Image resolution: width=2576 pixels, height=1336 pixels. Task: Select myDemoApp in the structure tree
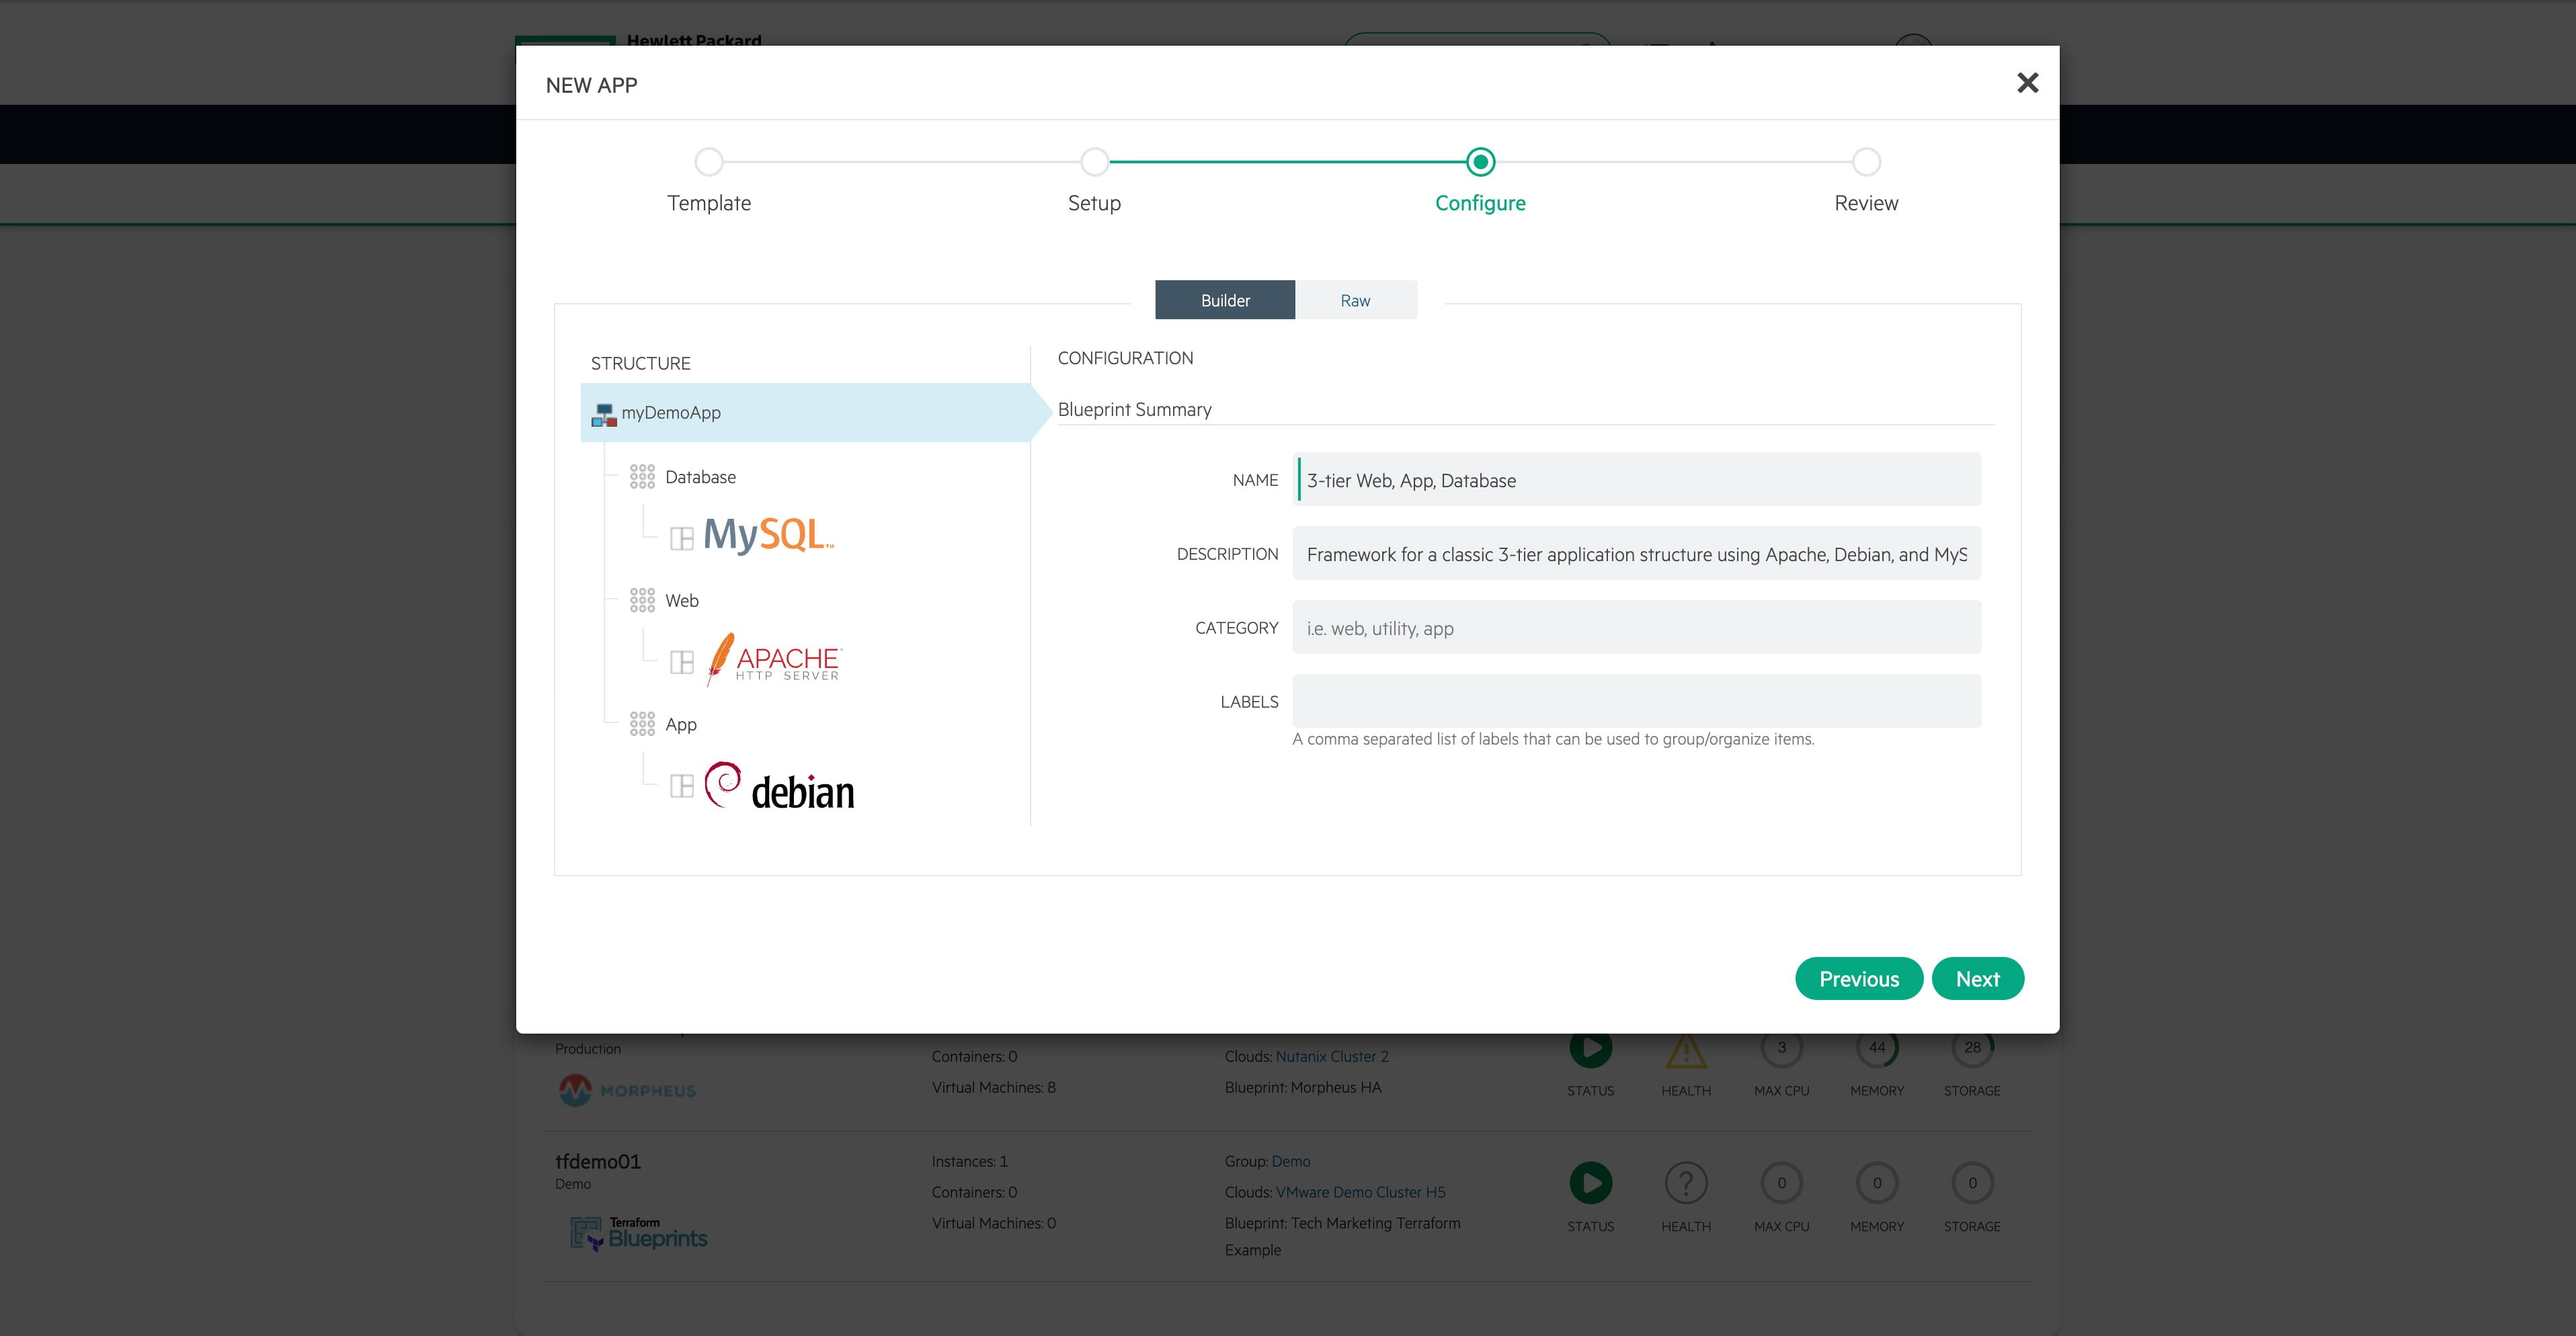tap(805, 412)
